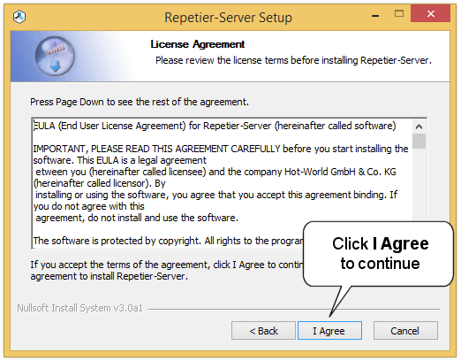Click the 'Please review the license terms' subtitle
Screen dimensions: 461x361
click(x=293, y=60)
